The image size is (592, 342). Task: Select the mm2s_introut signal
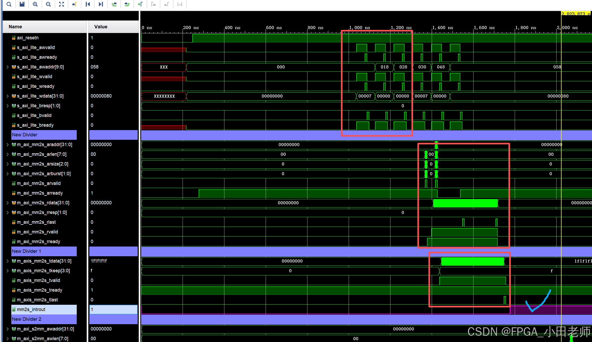click(31, 309)
